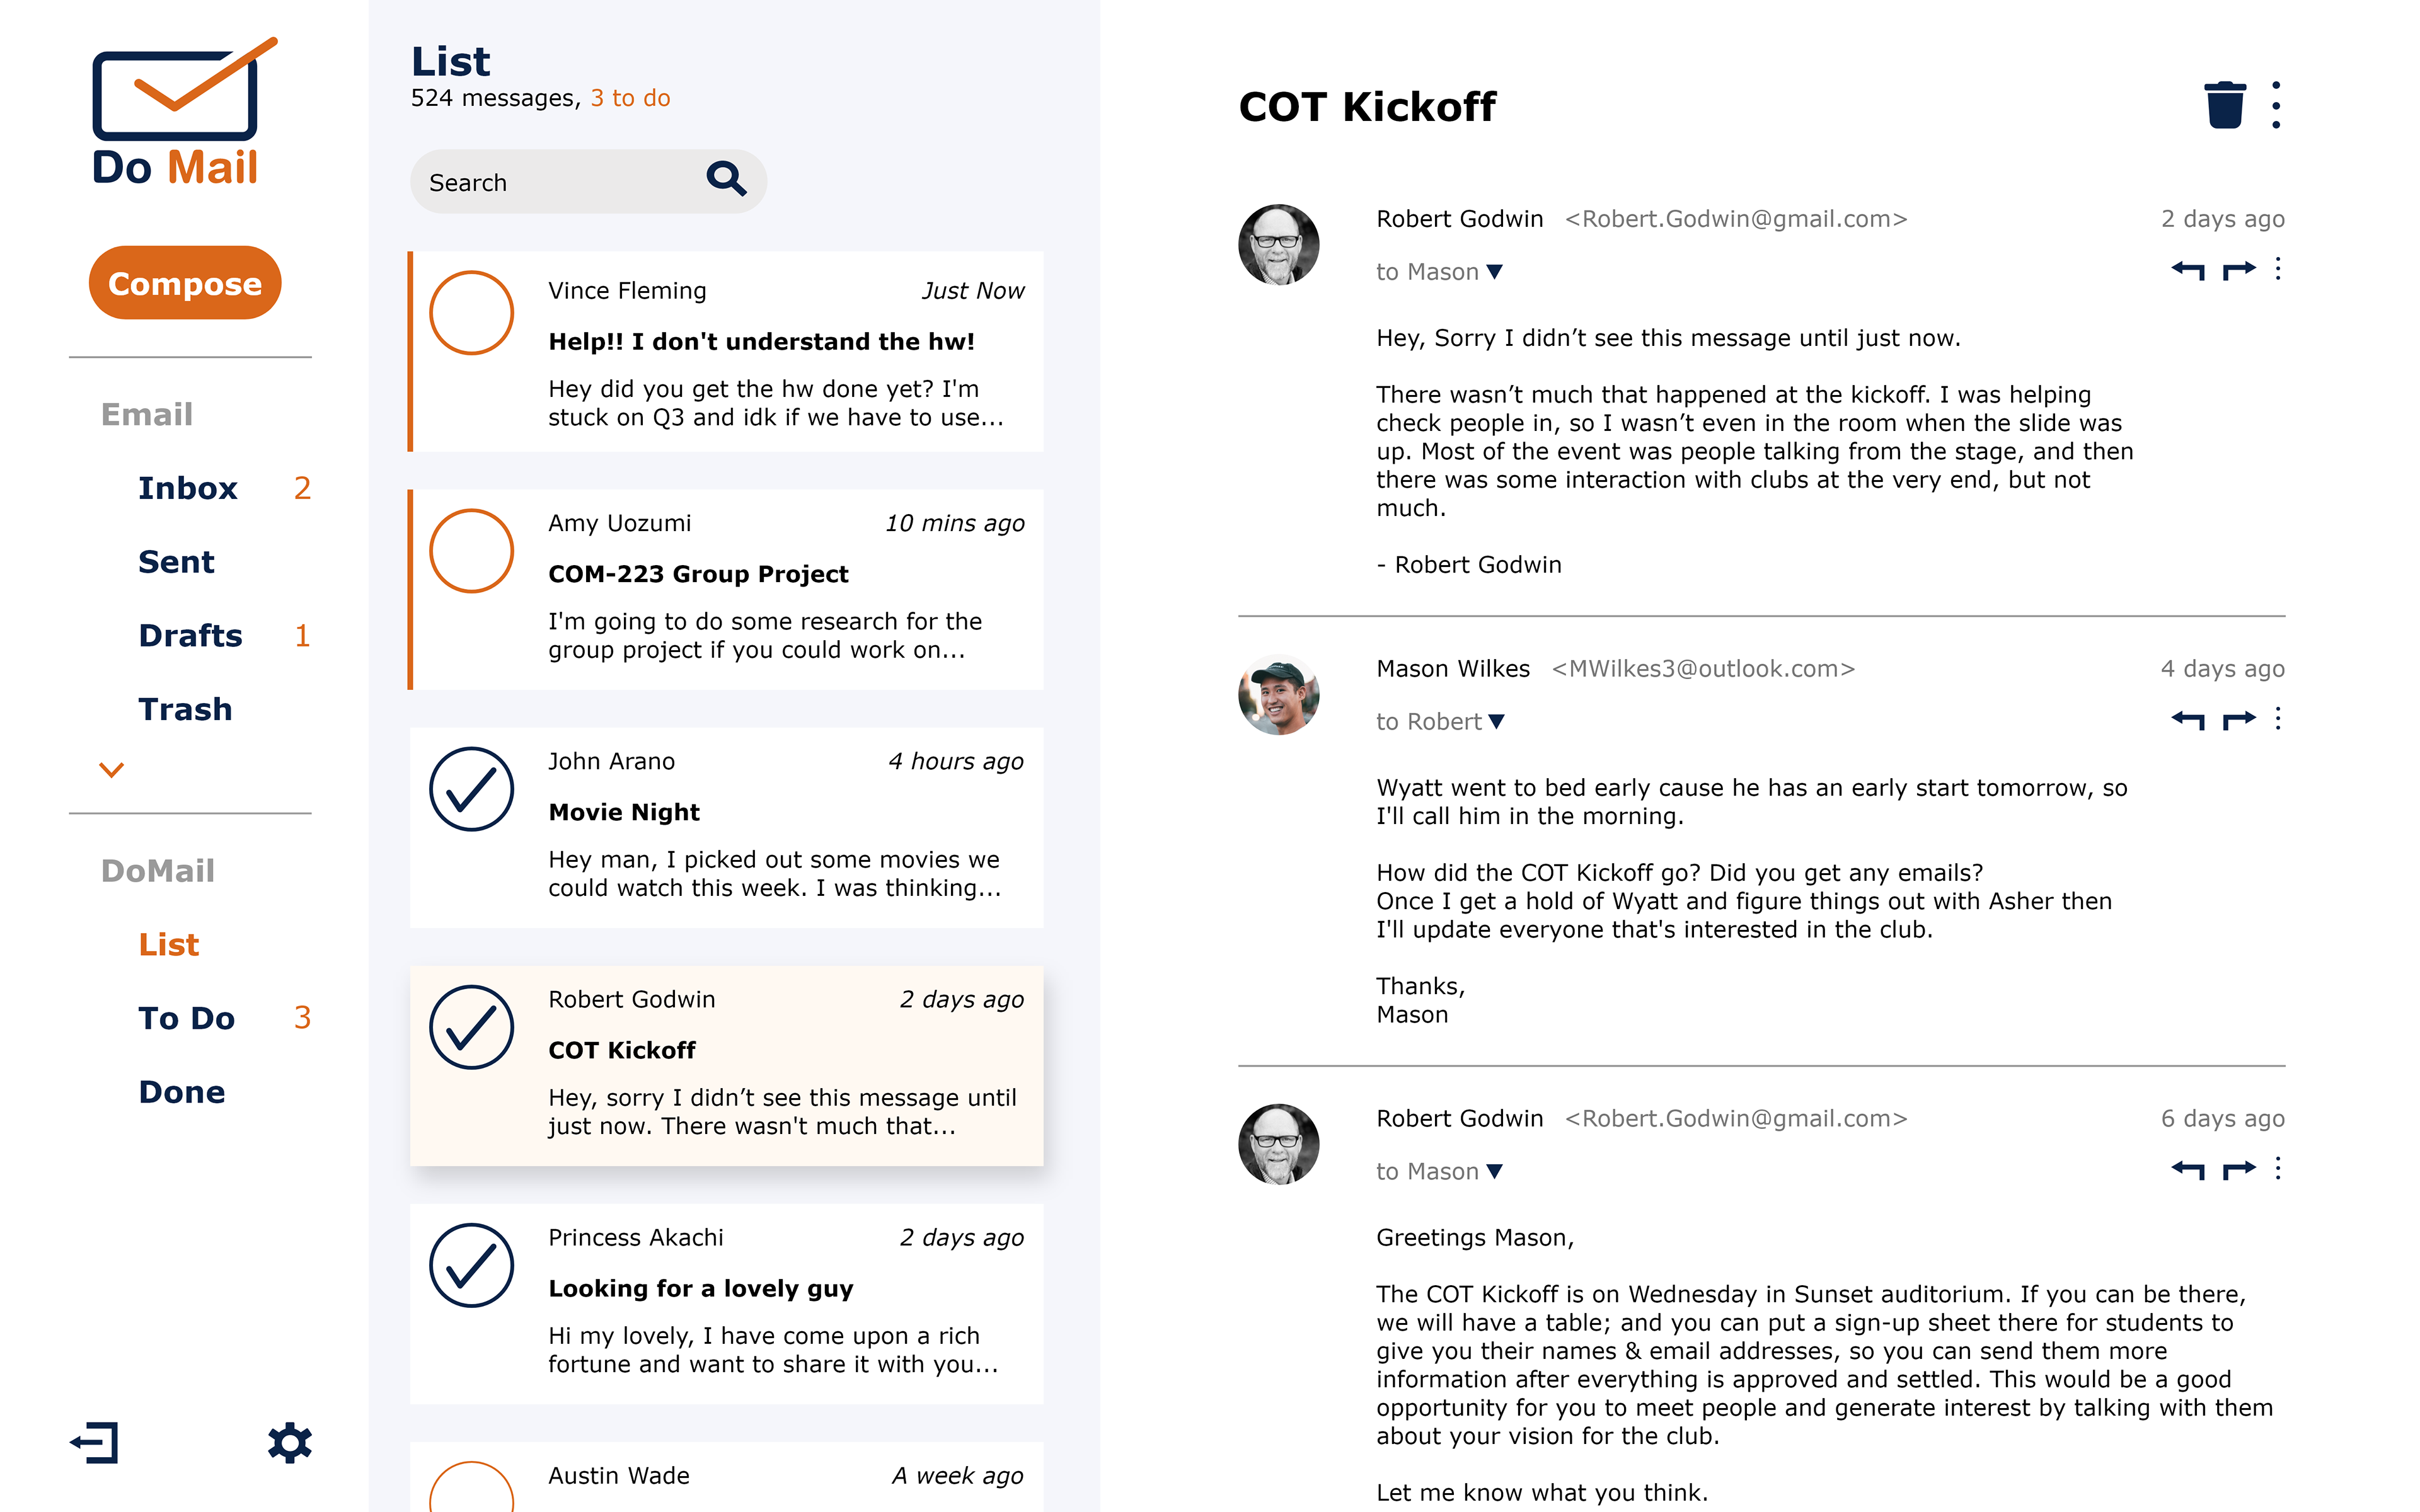Click the Compose button
Image resolution: width=2420 pixels, height=1512 pixels.
click(x=185, y=283)
